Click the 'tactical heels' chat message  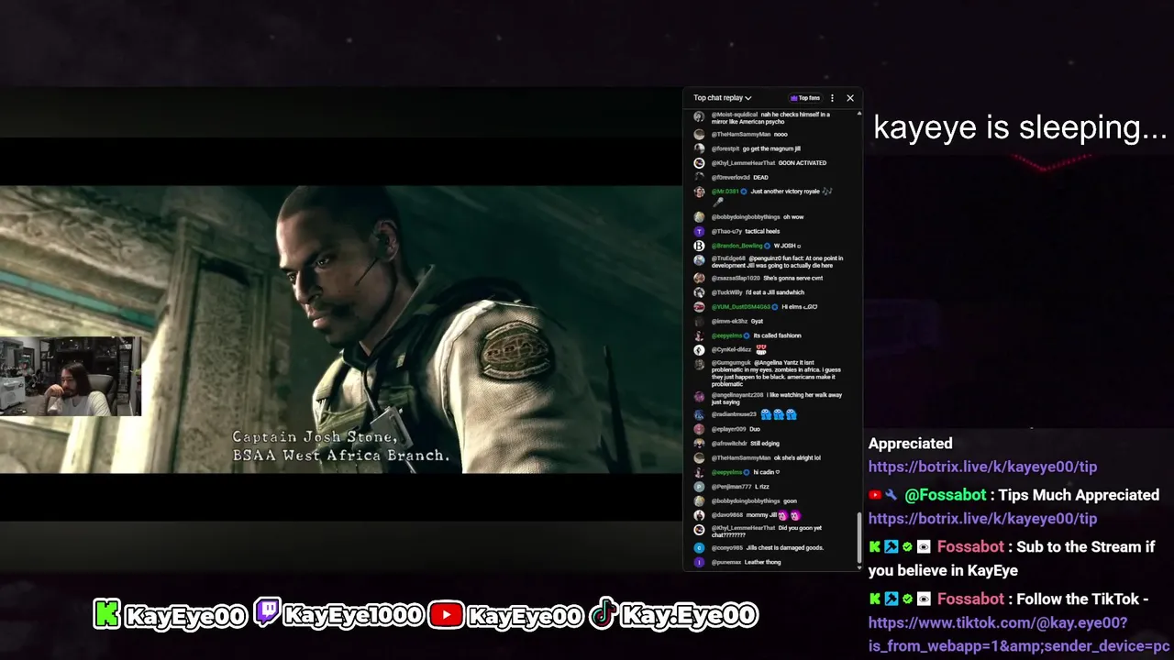click(x=762, y=231)
